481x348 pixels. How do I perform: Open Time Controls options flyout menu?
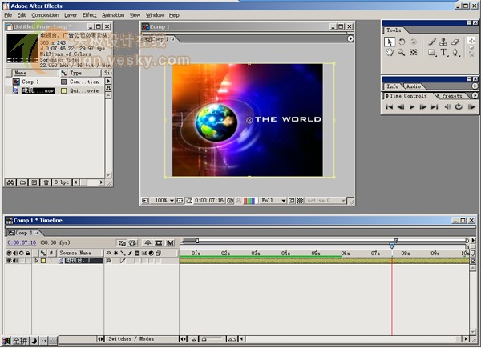coord(475,95)
